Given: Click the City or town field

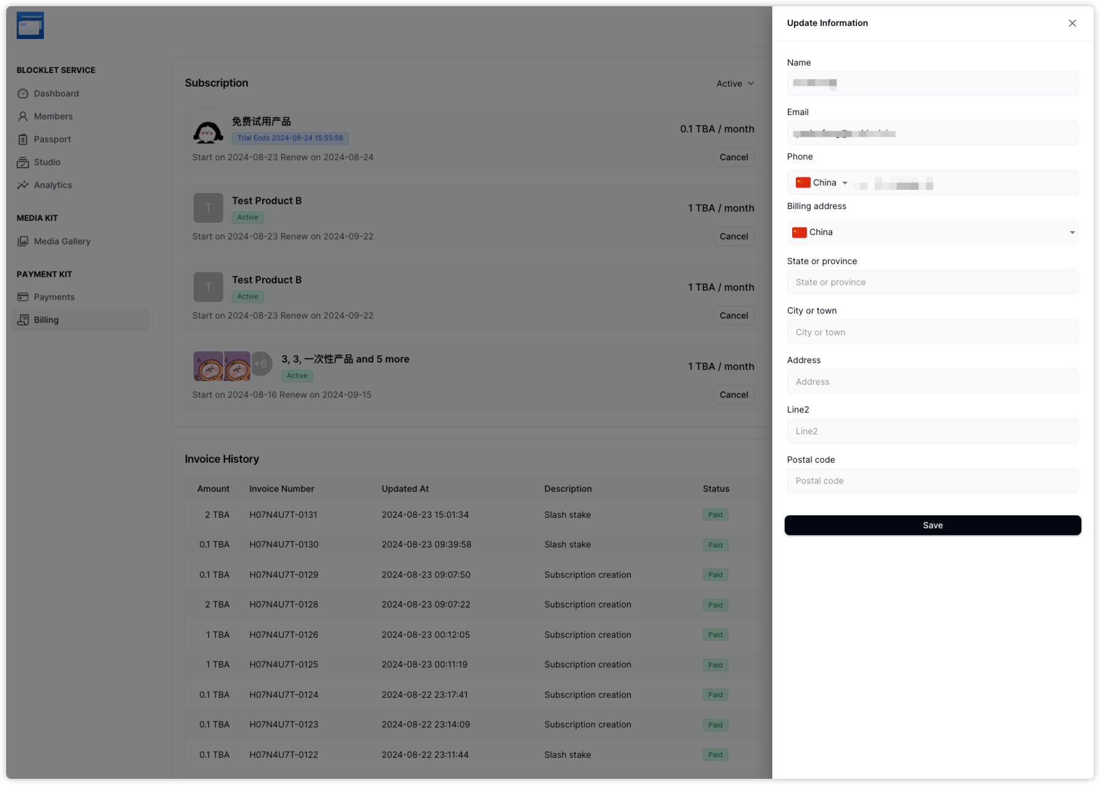Looking at the screenshot, I should [x=932, y=332].
